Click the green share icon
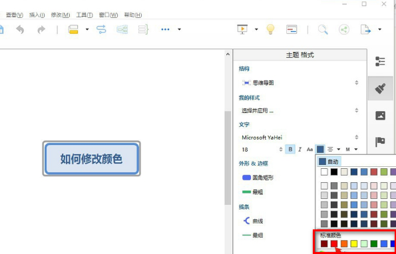 (x=344, y=29)
